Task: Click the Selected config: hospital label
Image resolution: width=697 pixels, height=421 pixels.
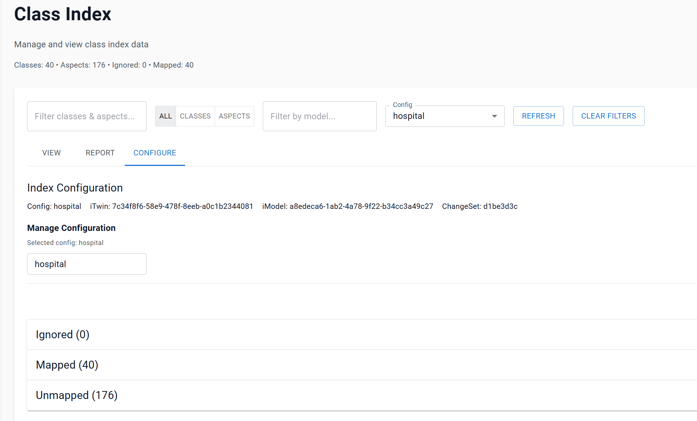Action: [65, 243]
